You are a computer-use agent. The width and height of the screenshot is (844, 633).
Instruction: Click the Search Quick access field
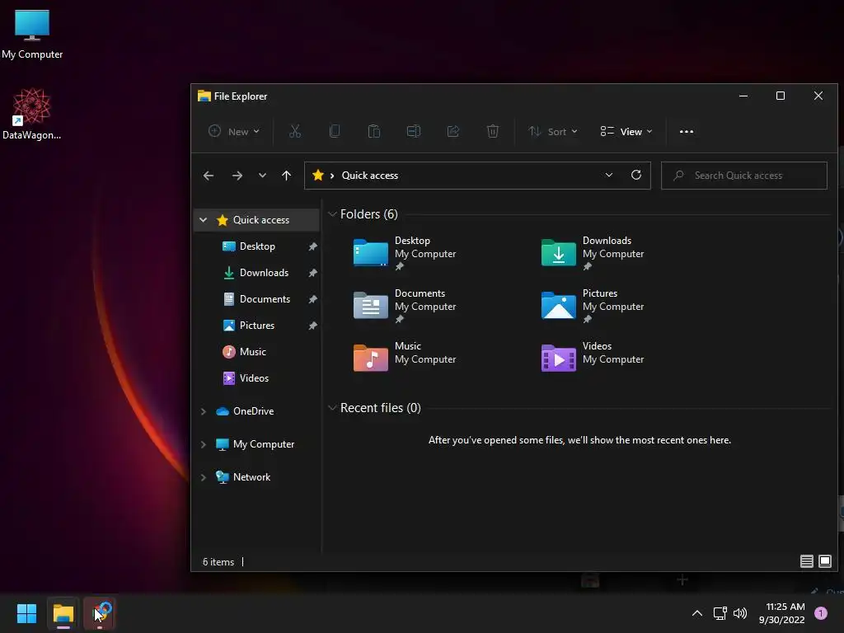click(744, 176)
